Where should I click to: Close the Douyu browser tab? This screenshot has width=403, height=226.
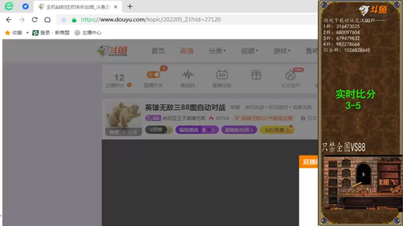click(x=116, y=7)
